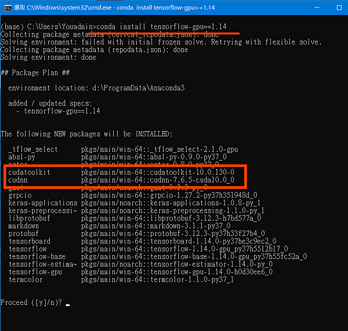The height and width of the screenshot is (331, 348).
Task: Click the 'Solving environment: done' line
Action: pyautogui.click(x=48, y=57)
